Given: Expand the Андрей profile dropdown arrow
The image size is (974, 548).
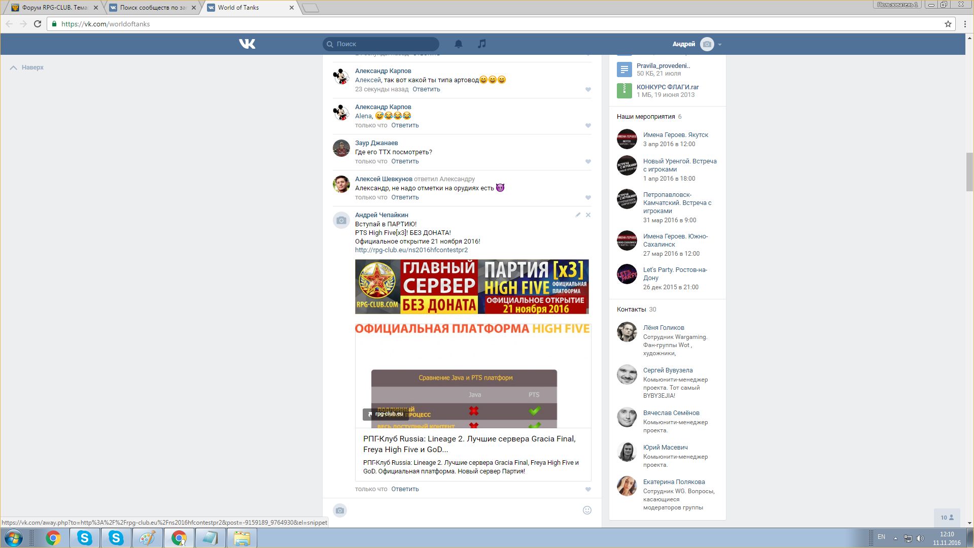Looking at the screenshot, I should pos(720,45).
